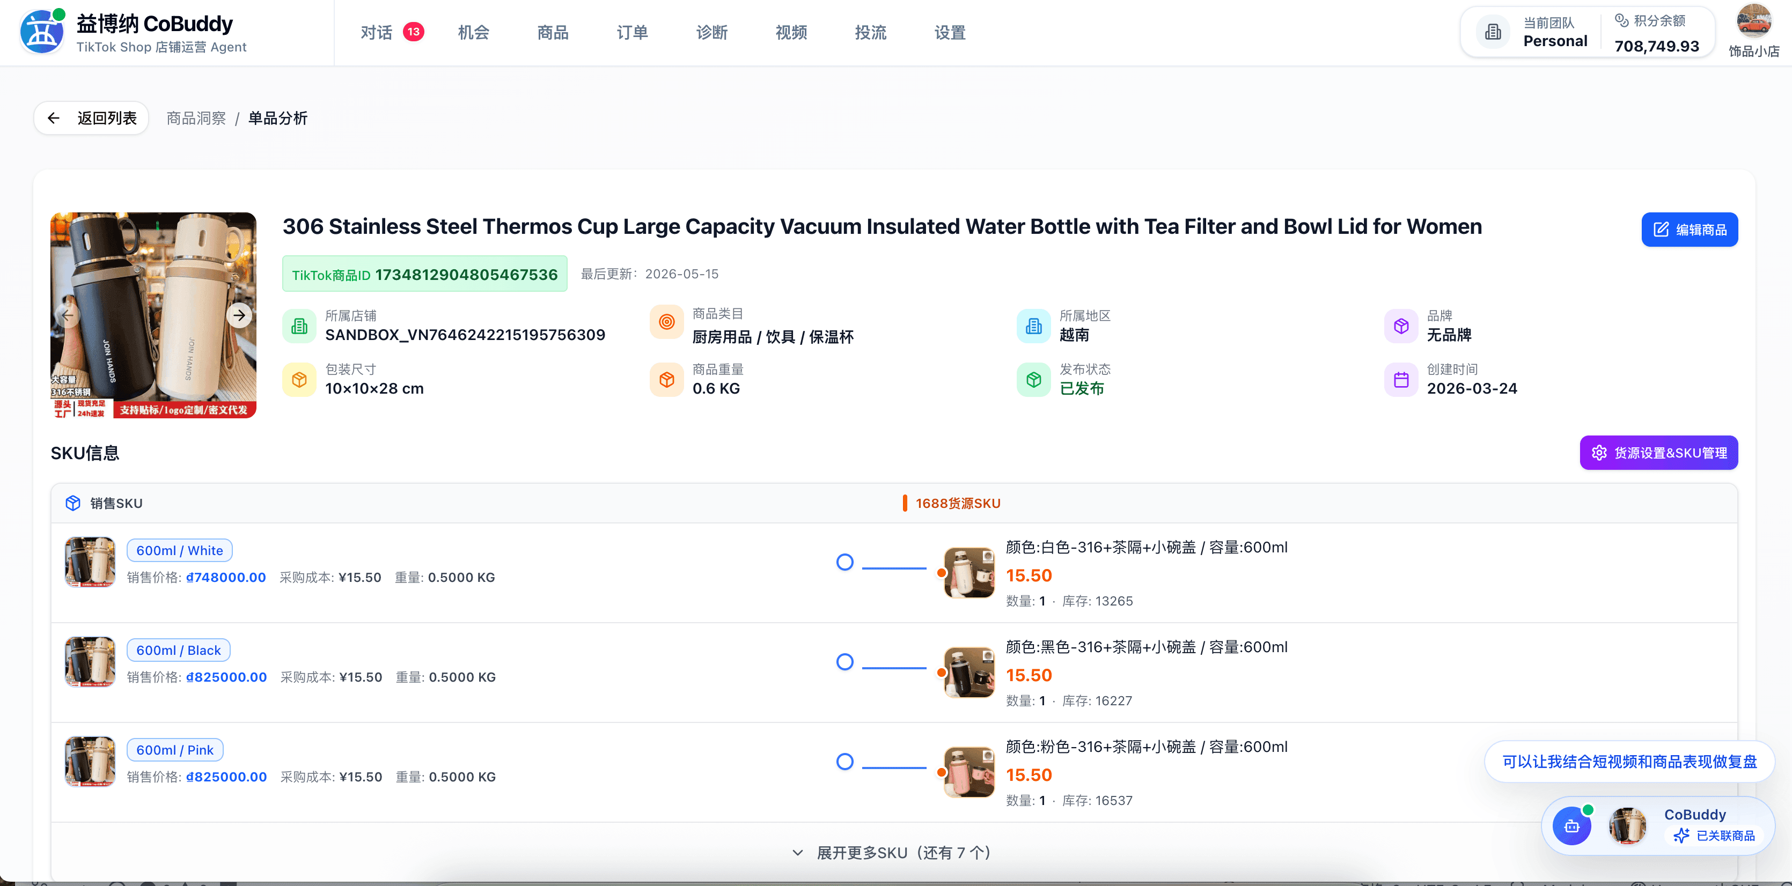Click the CoBuddy logo icon
Image resolution: width=1792 pixels, height=886 pixels.
42,32
